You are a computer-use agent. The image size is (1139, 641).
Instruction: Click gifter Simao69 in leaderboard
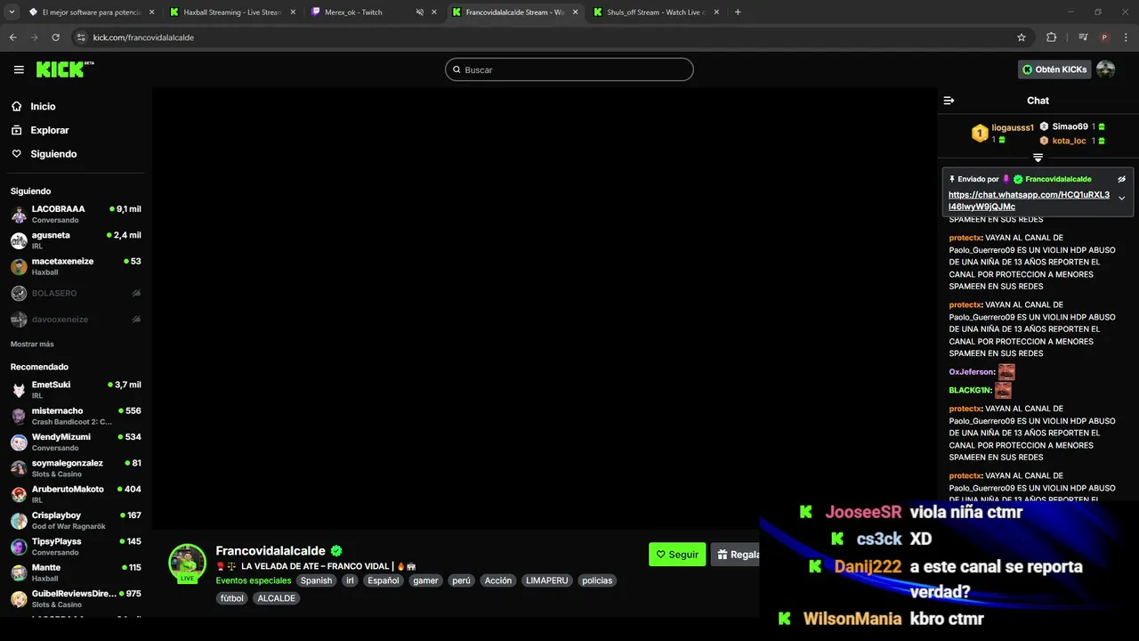(x=1070, y=126)
